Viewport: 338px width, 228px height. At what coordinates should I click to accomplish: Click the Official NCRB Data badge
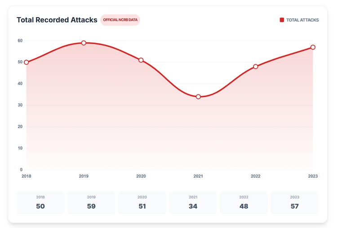coord(120,20)
